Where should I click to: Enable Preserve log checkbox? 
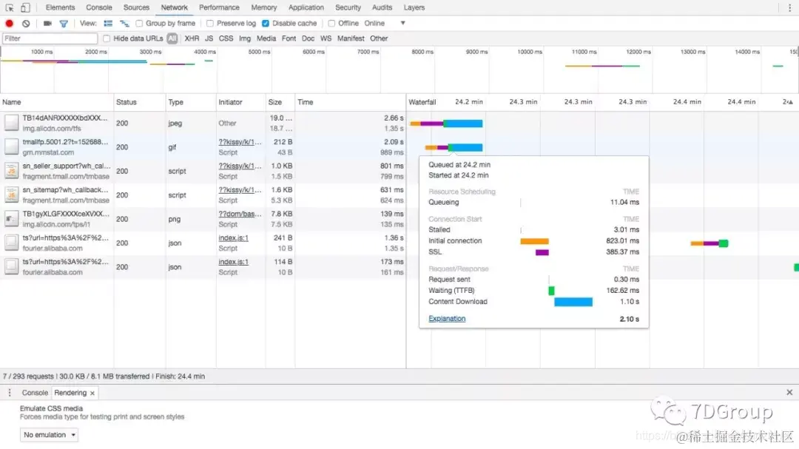(210, 24)
